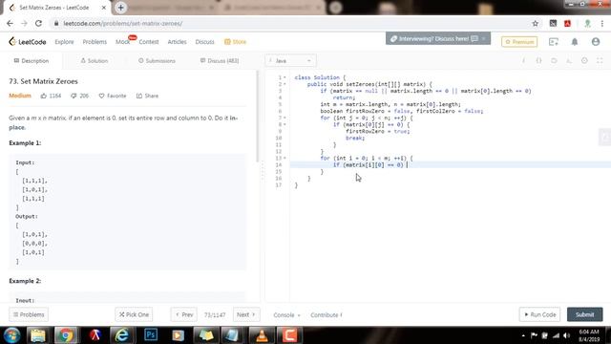The image size is (611, 344).
Task: Click the description panel scrollbar
Action: pos(257,117)
